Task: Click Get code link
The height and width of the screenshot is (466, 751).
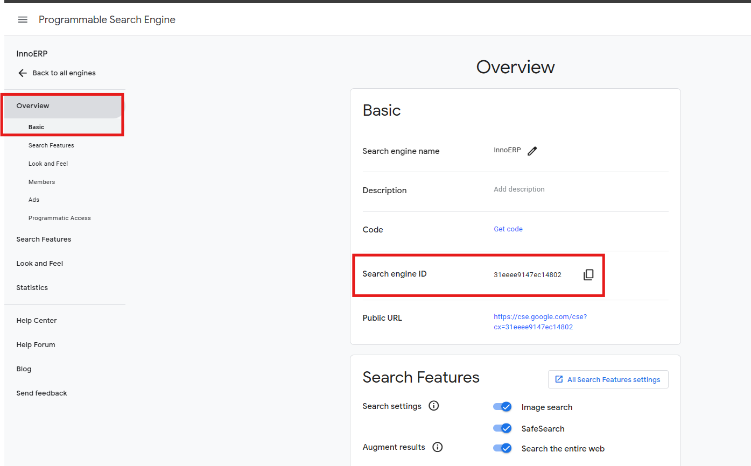Action: (x=508, y=229)
